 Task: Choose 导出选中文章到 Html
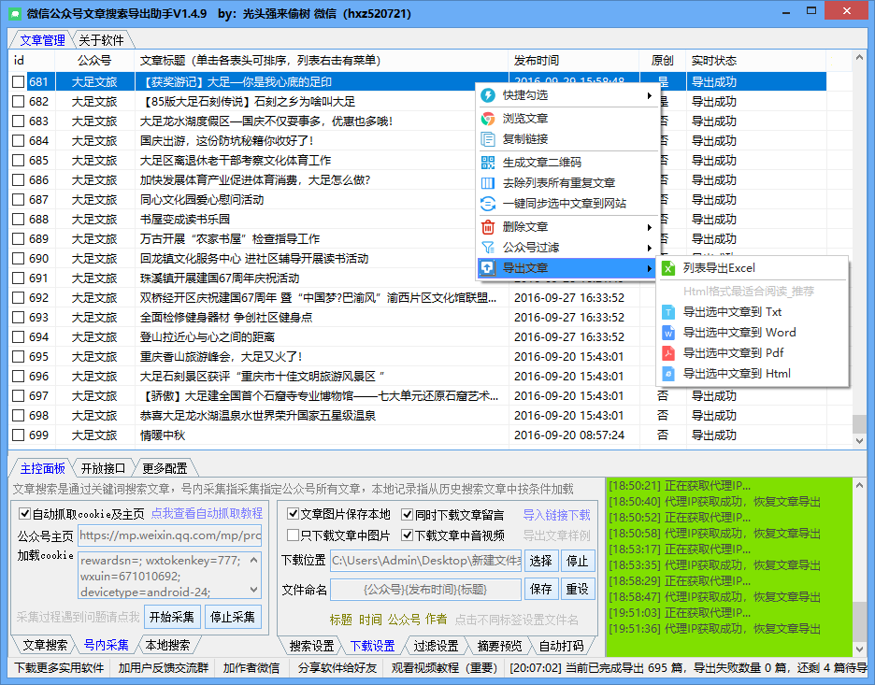753,374
